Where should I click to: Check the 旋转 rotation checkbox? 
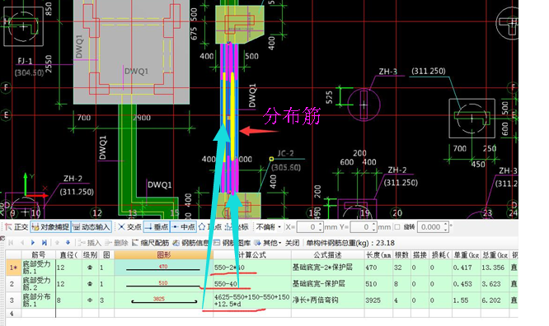(x=397, y=227)
